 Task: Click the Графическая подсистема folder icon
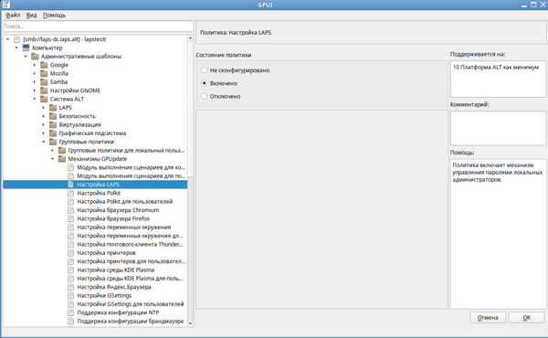[53, 133]
